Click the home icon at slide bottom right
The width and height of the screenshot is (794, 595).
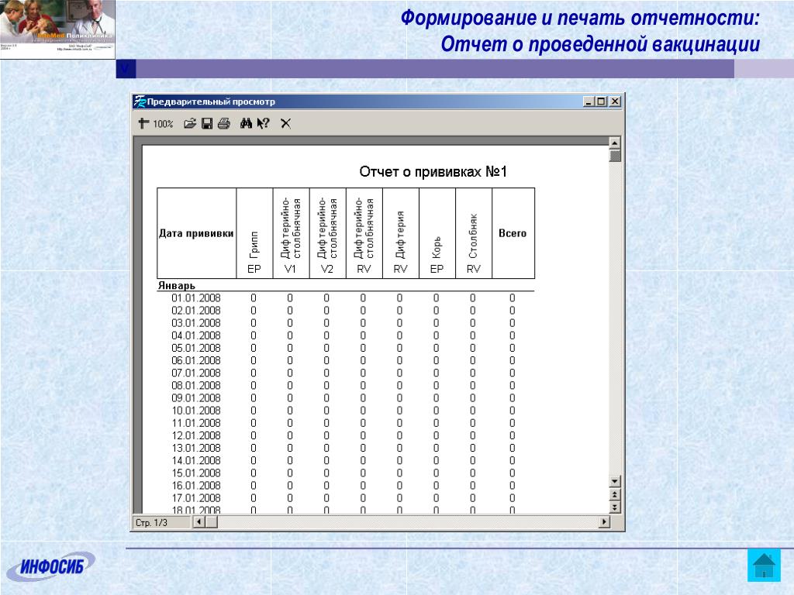click(764, 565)
